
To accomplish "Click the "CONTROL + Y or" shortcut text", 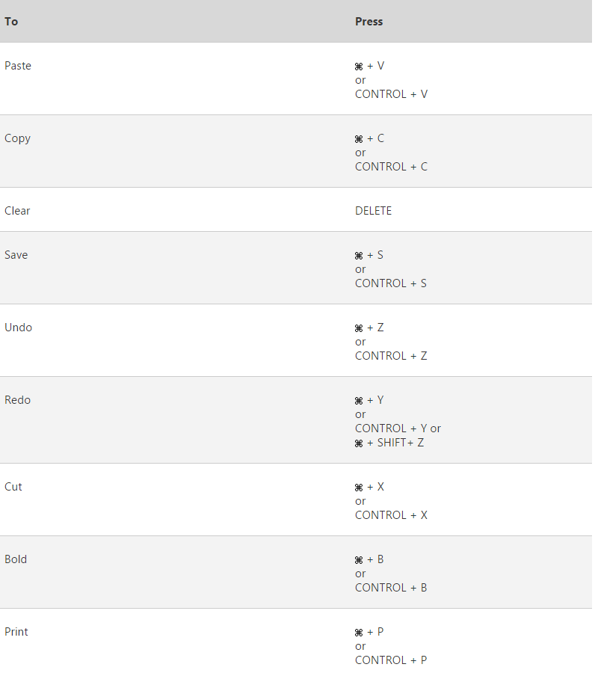I will pyautogui.click(x=398, y=428).
